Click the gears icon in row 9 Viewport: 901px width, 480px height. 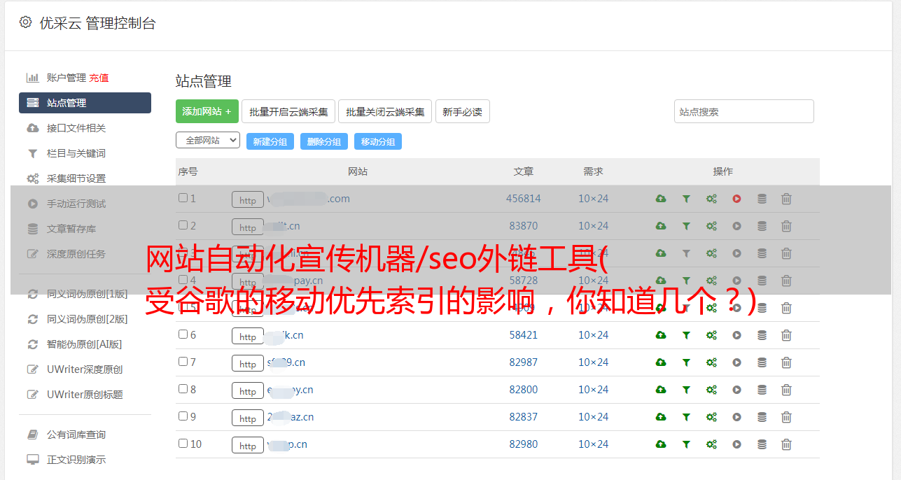point(711,417)
